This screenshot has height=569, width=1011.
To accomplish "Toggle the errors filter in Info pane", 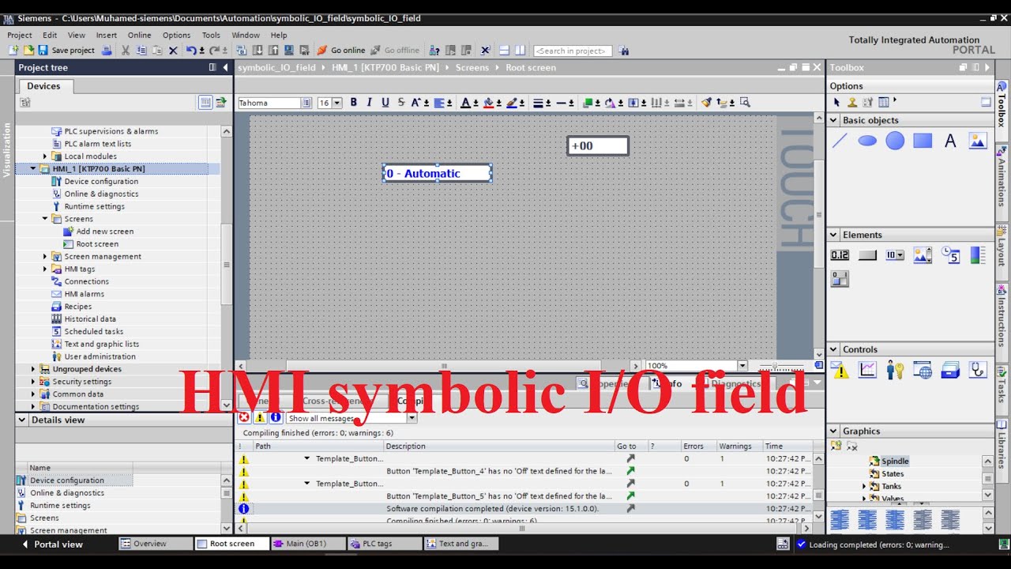I will click(244, 417).
